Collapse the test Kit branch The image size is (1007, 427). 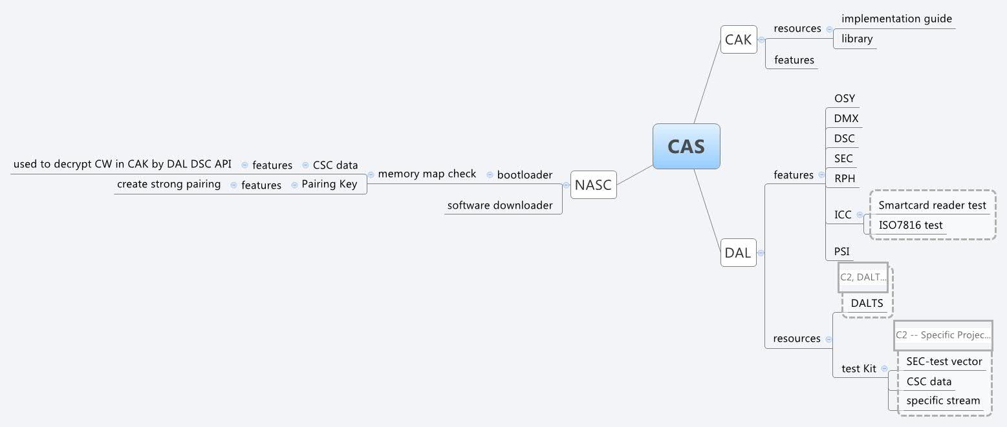[884, 368]
